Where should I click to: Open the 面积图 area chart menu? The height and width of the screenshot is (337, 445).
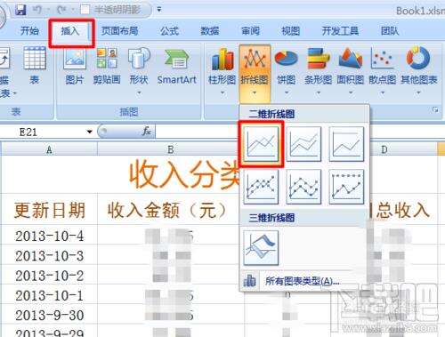pos(351,71)
